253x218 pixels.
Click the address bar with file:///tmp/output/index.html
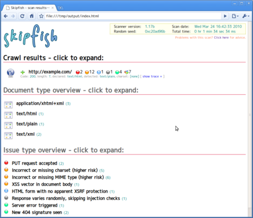[133, 16]
